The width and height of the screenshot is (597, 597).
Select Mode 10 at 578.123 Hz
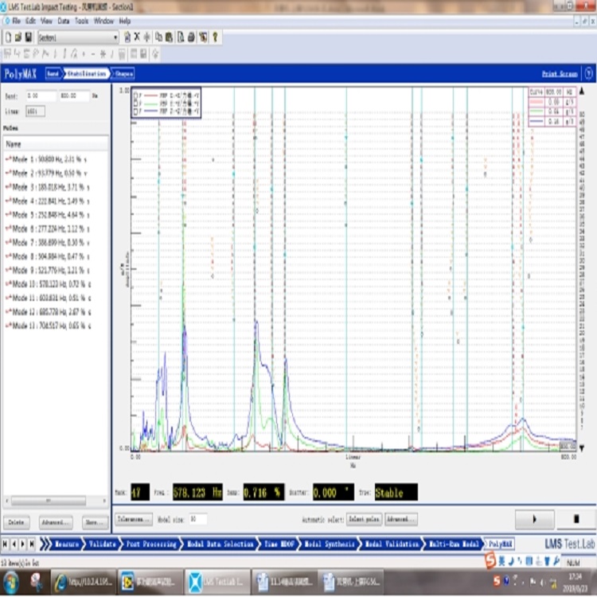(47, 284)
